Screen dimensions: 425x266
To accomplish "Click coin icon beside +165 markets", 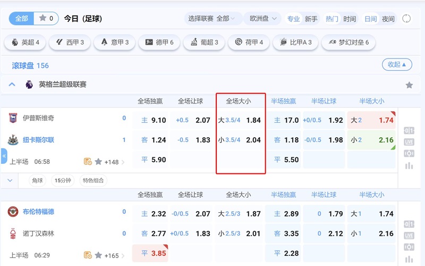I will (x=88, y=255).
